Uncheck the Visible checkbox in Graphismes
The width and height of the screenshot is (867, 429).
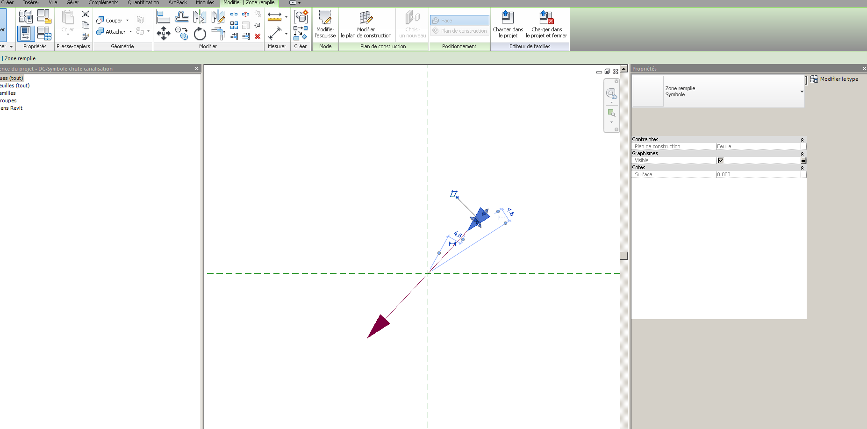pyautogui.click(x=721, y=160)
